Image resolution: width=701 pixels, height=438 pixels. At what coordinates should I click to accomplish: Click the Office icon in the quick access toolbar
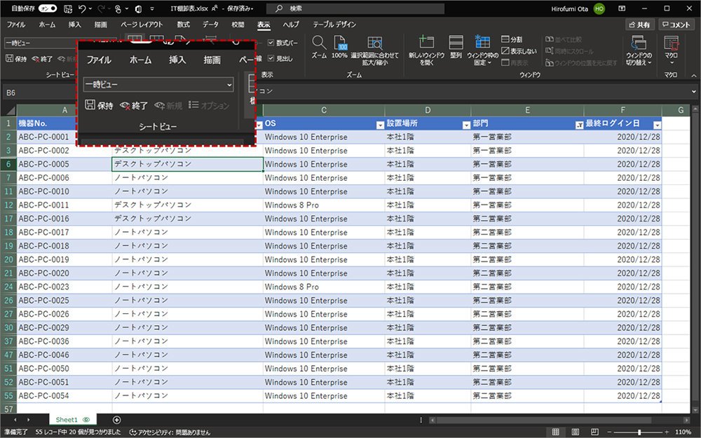139,8
